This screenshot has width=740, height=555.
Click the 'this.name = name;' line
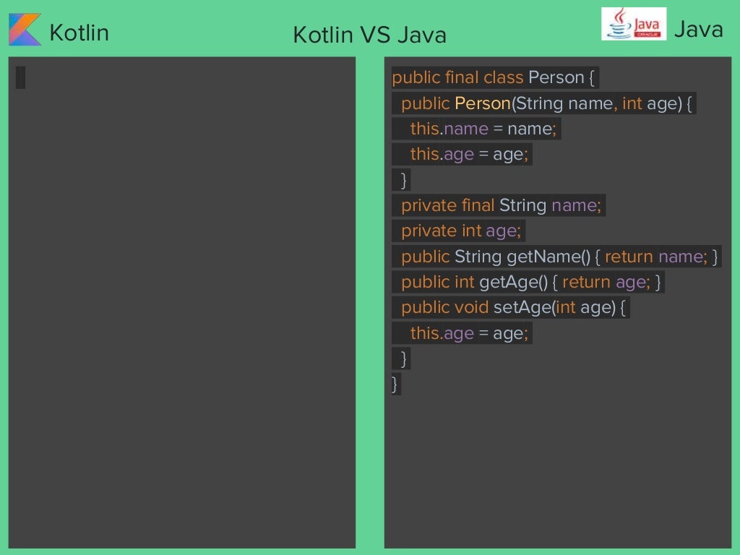483,129
